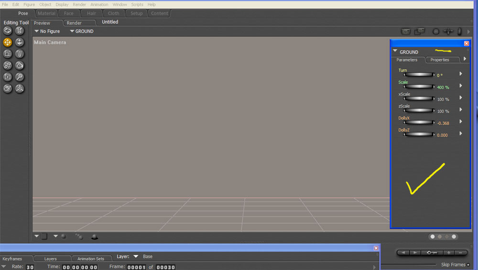The width and height of the screenshot is (478, 270).
Task: Switch to the Render tab
Action: 74,23
